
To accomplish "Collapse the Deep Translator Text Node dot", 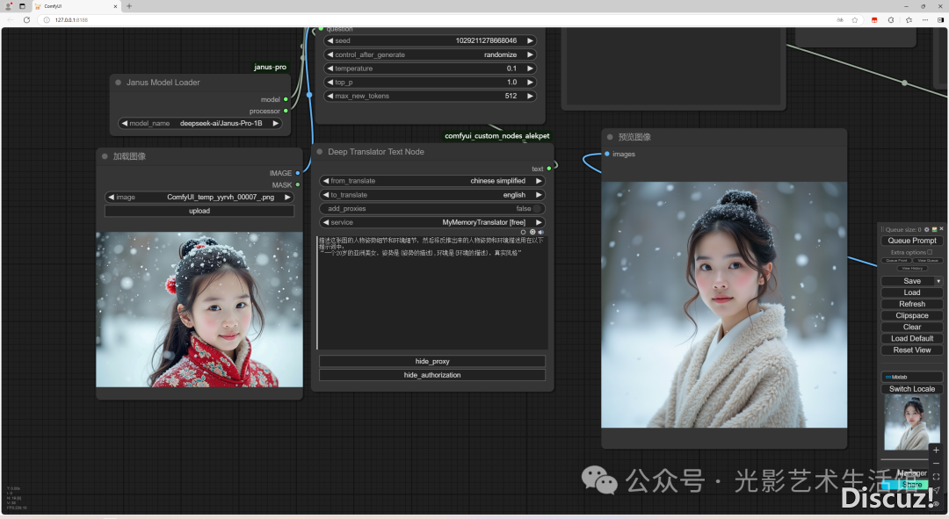I will (320, 152).
